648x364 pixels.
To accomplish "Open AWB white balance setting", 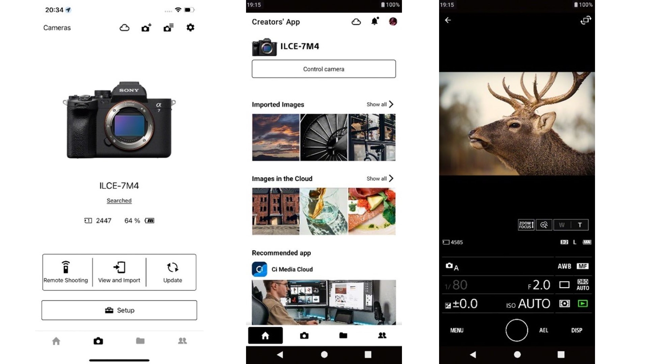I will [x=564, y=266].
